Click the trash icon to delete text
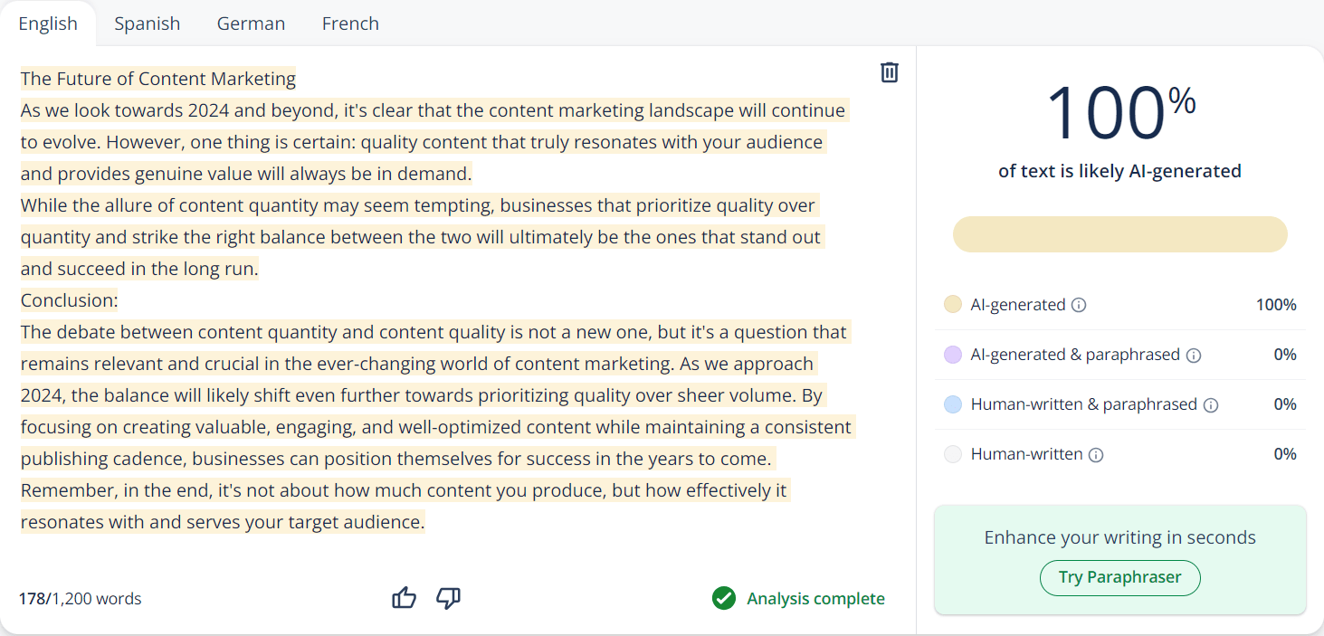The height and width of the screenshot is (636, 1324). (890, 72)
